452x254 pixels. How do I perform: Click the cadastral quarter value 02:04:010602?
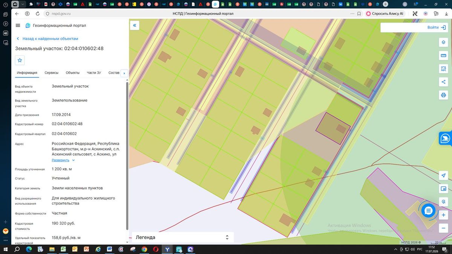pyautogui.click(x=64, y=134)
